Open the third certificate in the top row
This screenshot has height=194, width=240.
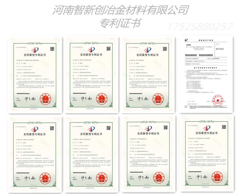(x=148, y=75)
